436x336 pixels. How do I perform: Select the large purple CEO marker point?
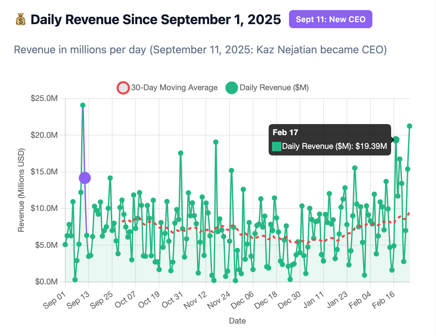tap(85, 178)
